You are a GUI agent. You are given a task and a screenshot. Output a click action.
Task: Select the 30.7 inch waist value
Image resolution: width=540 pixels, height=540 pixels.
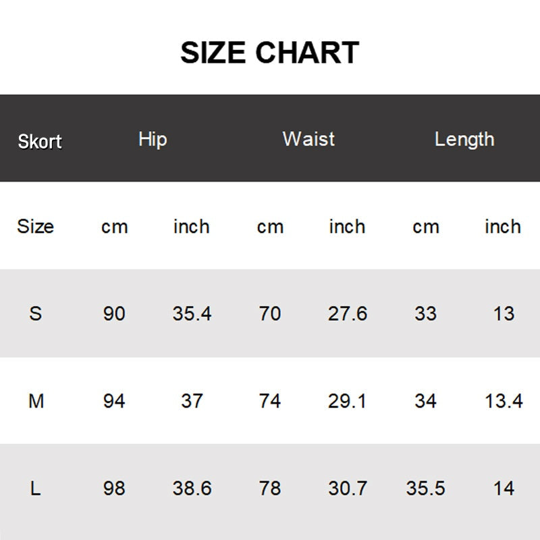pos(347,488)
